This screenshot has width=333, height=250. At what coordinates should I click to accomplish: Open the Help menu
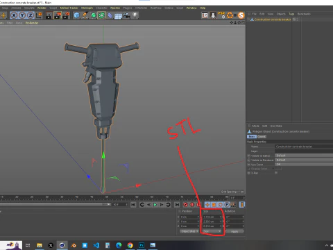click(x=203, y=8)
